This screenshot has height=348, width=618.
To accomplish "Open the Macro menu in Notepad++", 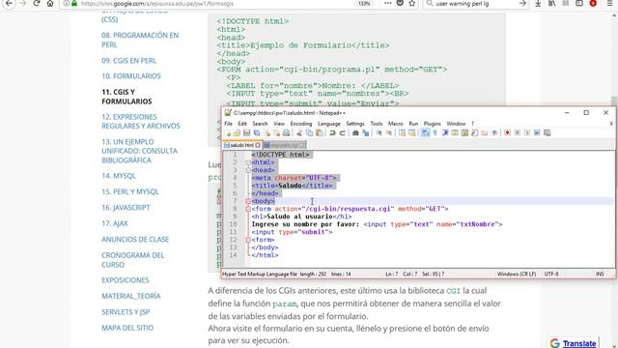I will [395, 124].
